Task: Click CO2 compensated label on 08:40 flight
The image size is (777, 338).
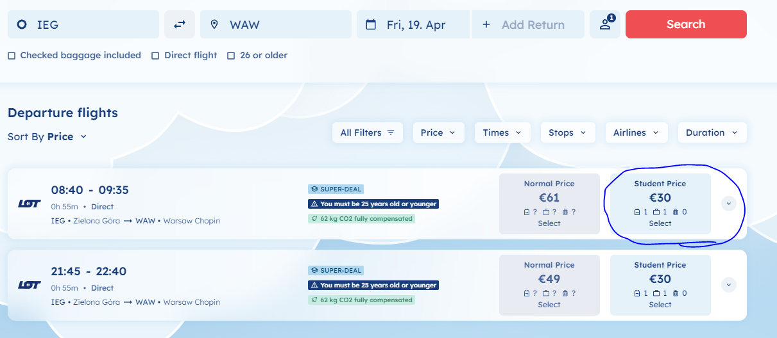Action: [x=361, y=218]
